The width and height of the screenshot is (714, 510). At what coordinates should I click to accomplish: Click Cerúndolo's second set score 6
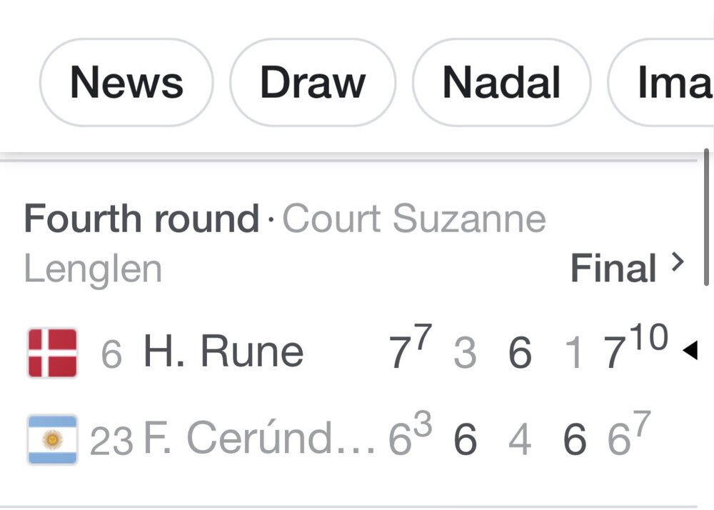465,440
